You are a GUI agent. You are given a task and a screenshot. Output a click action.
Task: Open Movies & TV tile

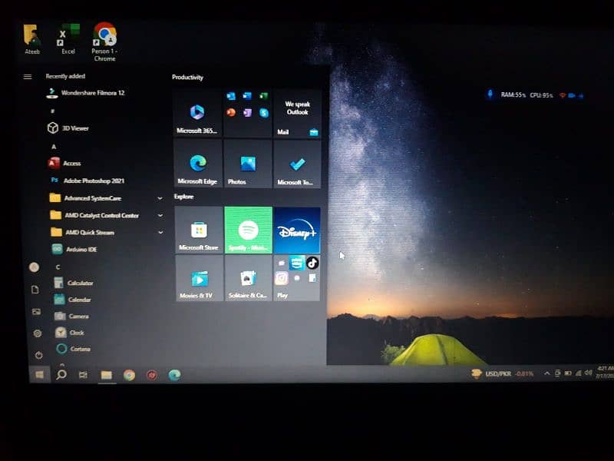tap(199, 278)
